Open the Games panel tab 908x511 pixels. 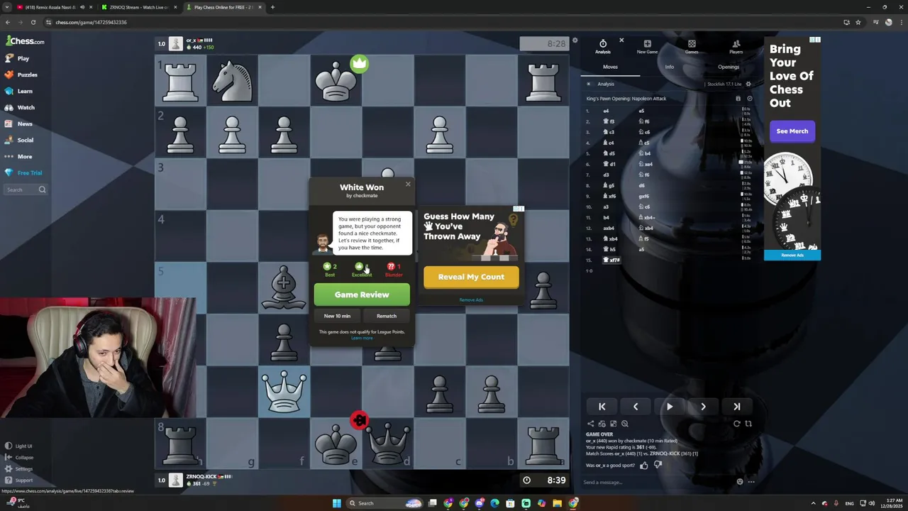tap(692, 47)
